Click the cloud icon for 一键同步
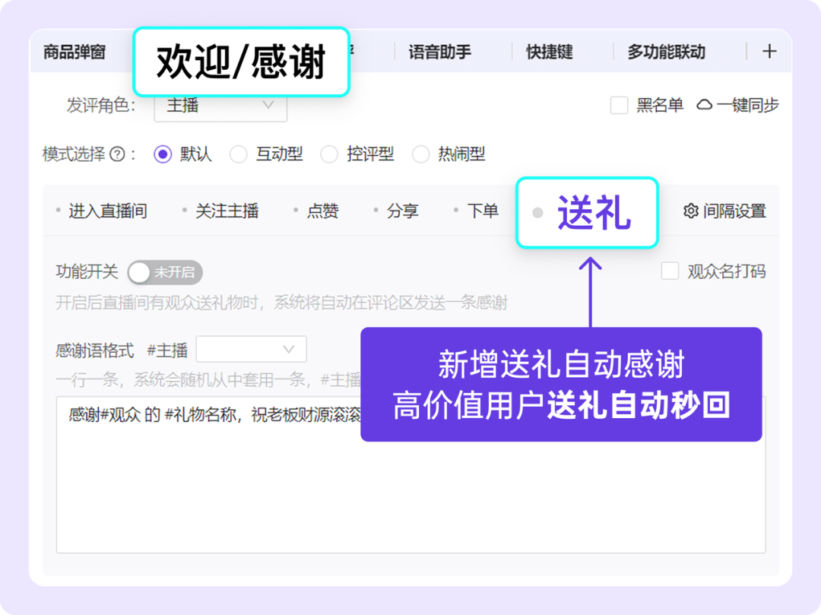The image size is (821, 615). pos(705,106)
